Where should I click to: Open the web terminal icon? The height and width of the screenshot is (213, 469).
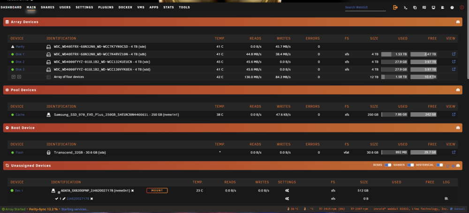point(405,7)
